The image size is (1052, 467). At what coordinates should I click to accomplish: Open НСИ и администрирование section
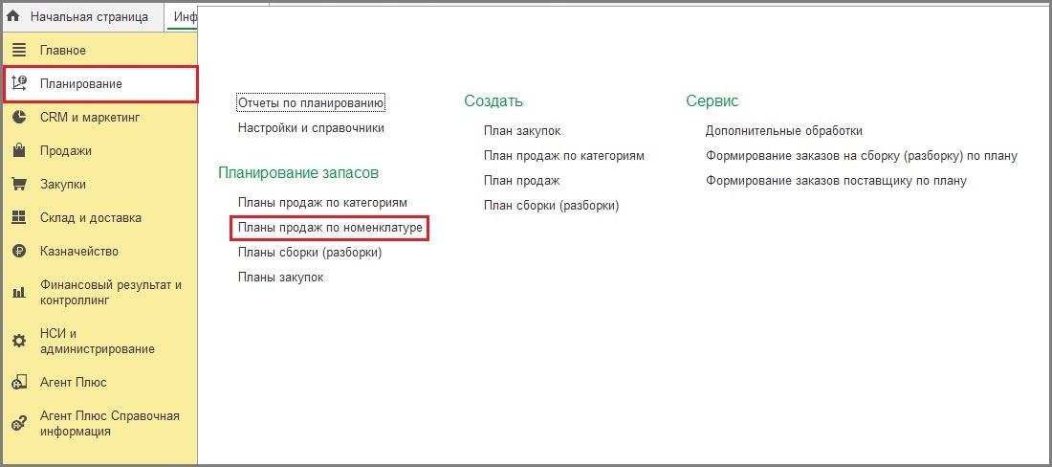tap(98, 341)
